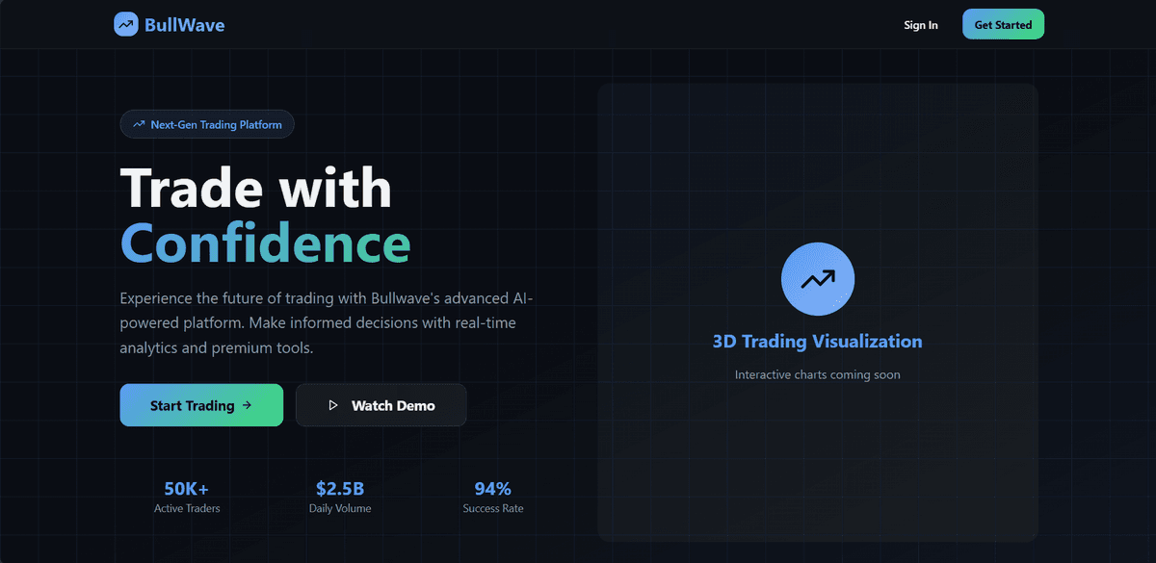
Task: Click the 94% Success Rate stat
Action: (x=493, y=497)
